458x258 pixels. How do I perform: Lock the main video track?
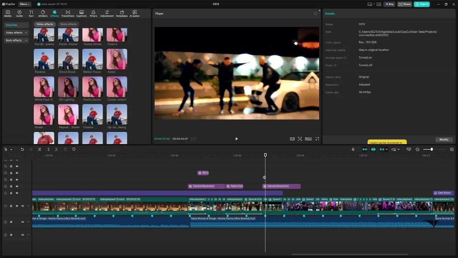point(11,206)
